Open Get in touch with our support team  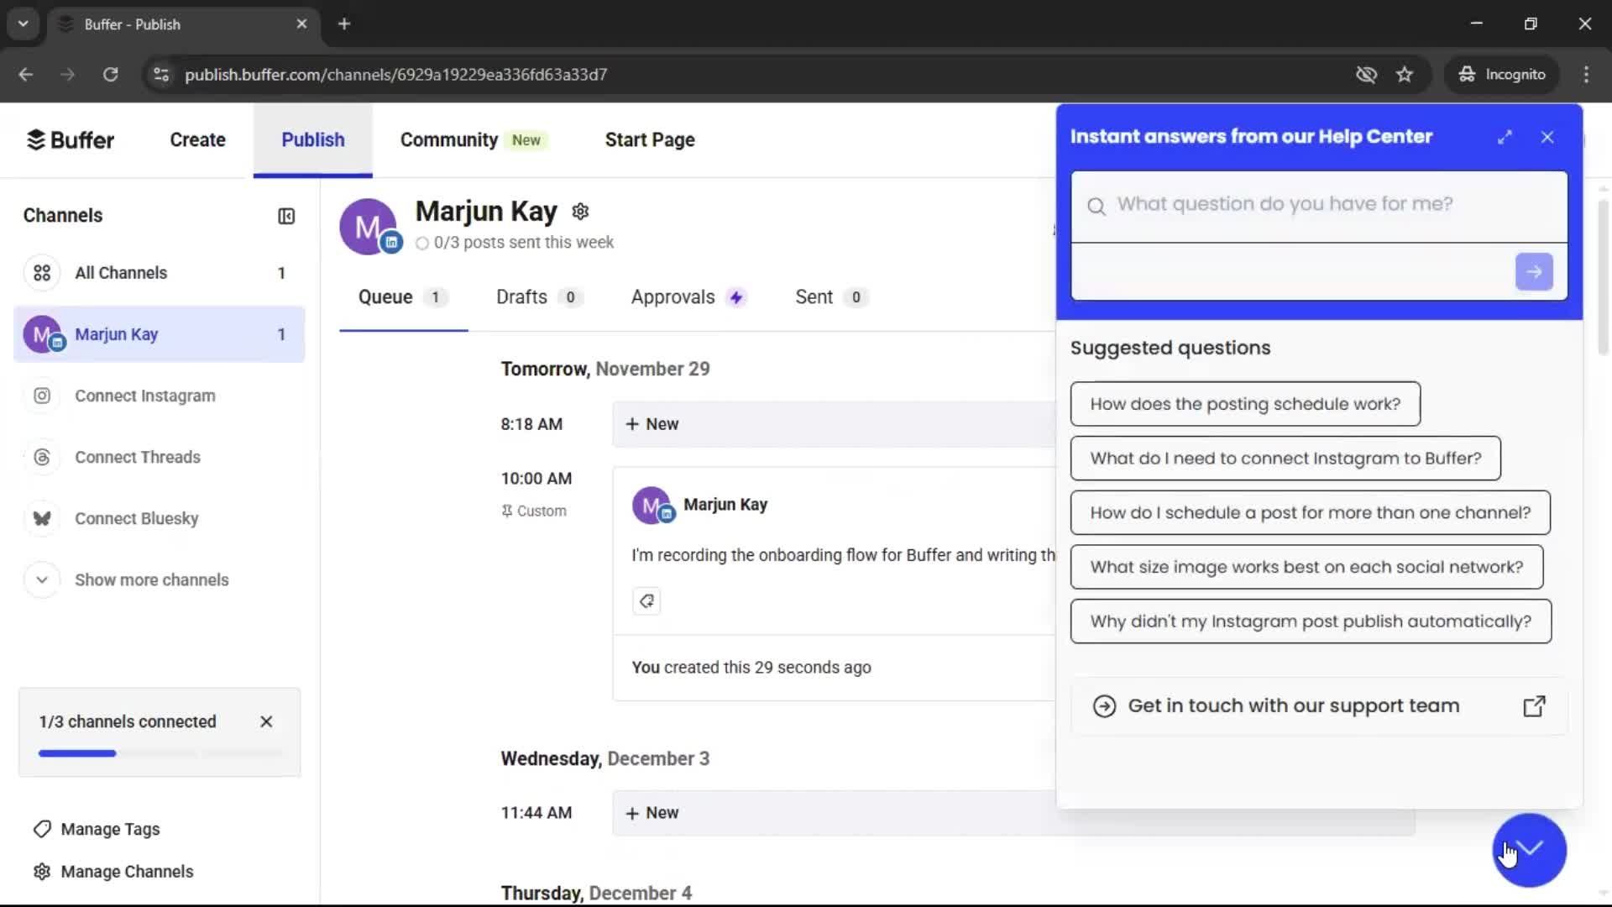[x=1295, y=705]
